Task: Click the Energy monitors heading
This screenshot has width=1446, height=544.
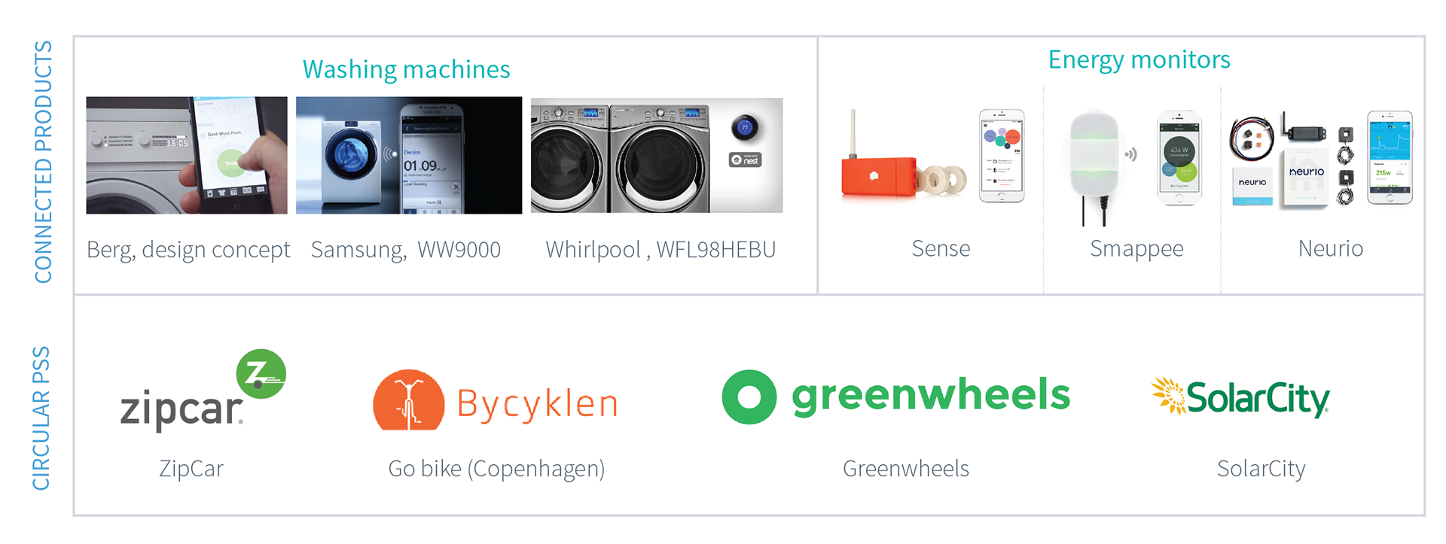Action: click(1139, 59)
